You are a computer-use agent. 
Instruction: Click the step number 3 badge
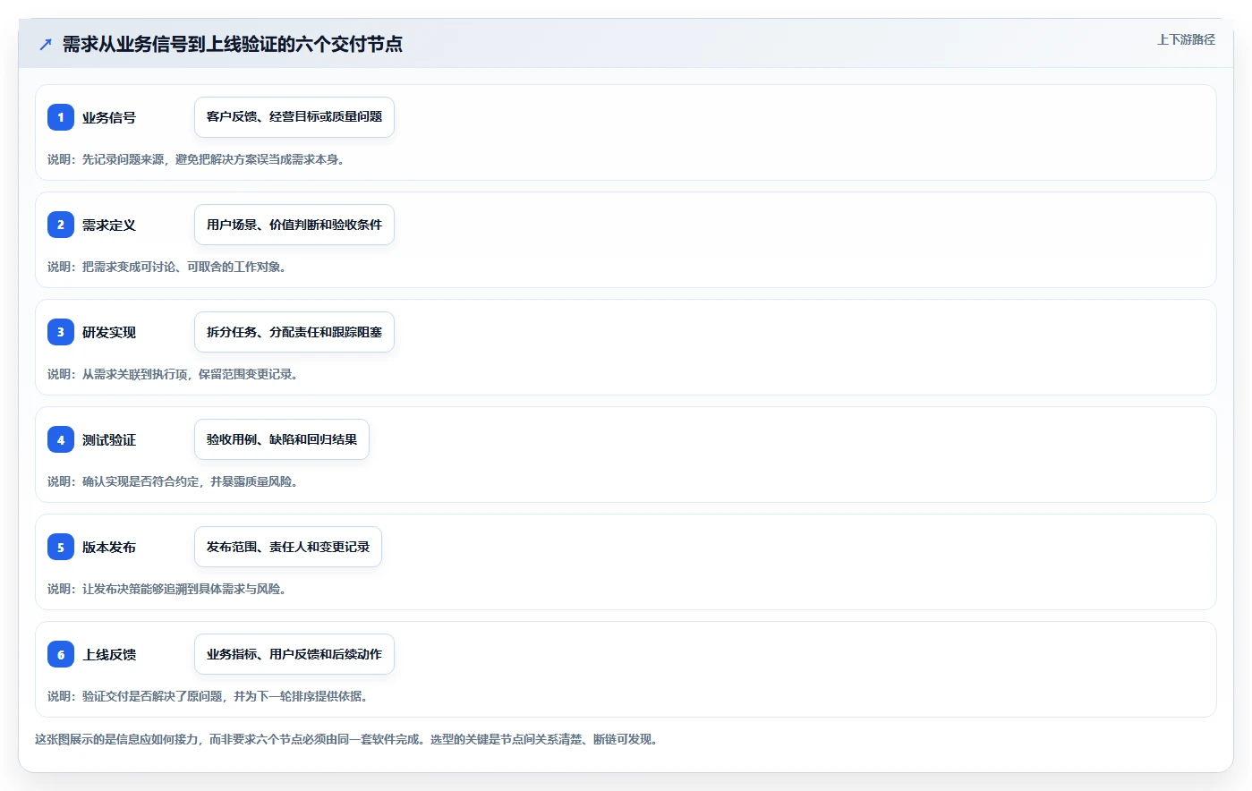pyautogui.click(x=61, y=332)
